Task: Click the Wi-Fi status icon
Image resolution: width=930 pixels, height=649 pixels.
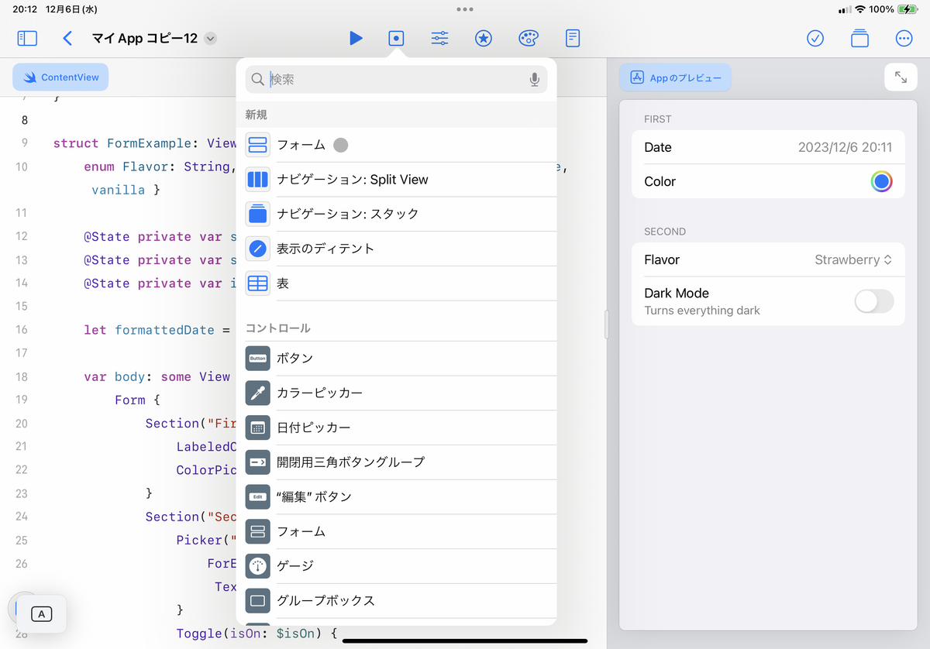Action: pos(860,9)
